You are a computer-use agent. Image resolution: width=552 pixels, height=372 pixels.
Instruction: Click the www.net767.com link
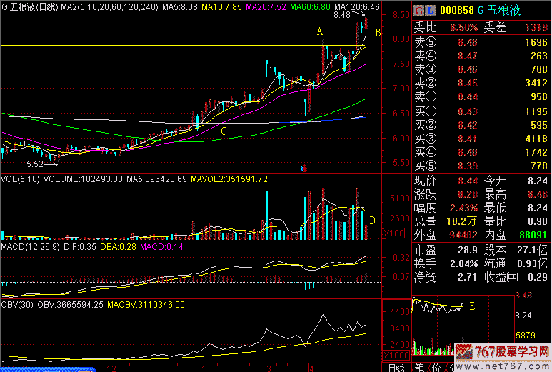tap(501, 365)
